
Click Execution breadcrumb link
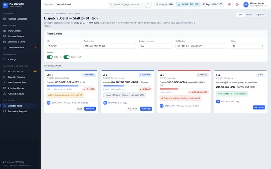(48, 5)
